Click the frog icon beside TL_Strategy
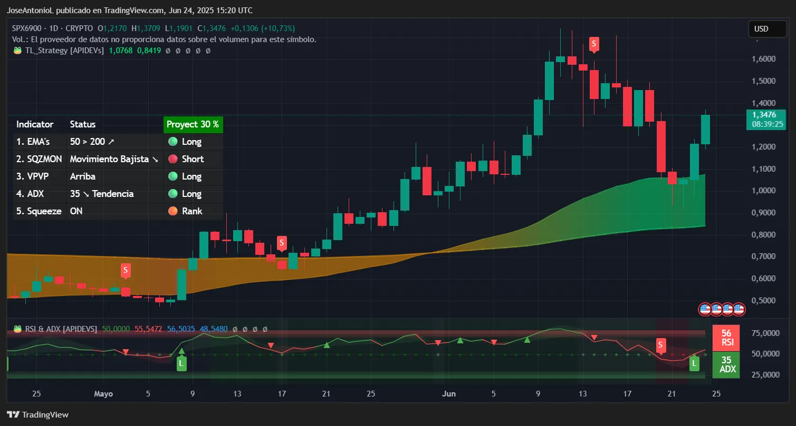This screenshot has height=426, width=796. click(17, 51)
